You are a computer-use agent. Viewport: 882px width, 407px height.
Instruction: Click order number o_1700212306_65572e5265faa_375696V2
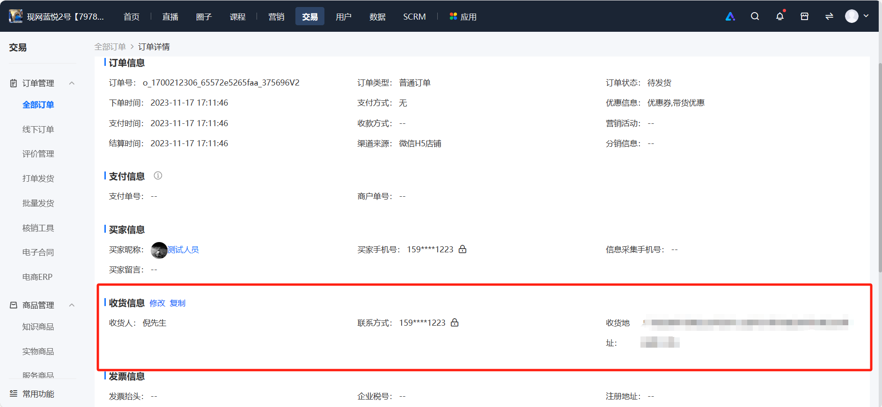(x=221, y=83)
